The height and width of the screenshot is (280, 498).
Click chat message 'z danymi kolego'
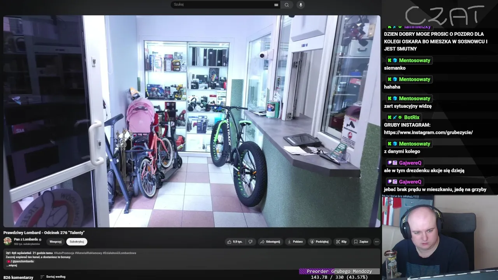pos(402,151)
